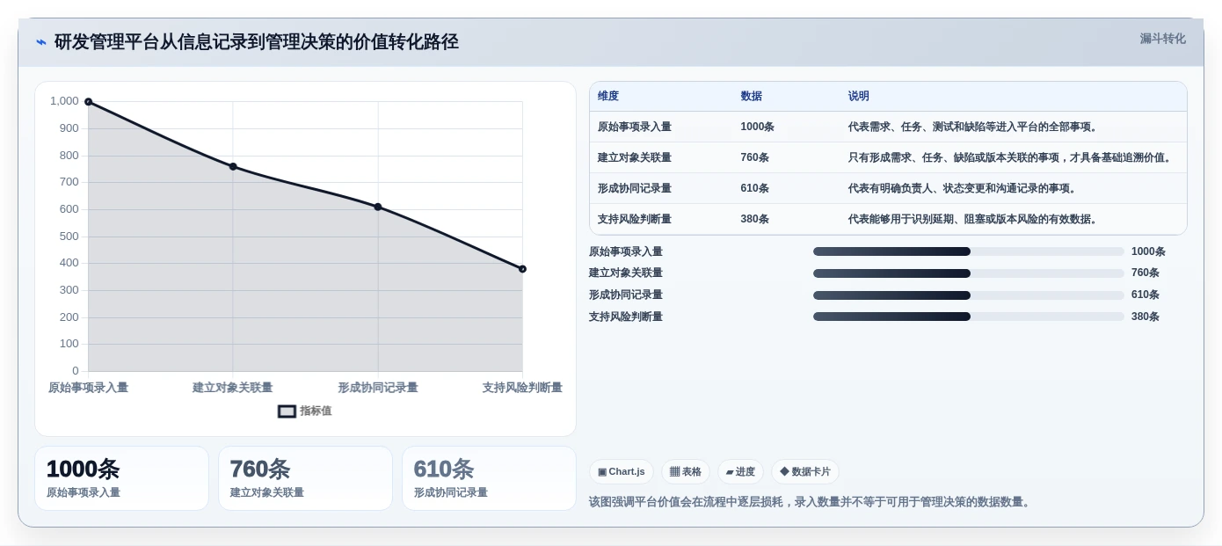1222x546 pixels.
Task: Select table cell 形成协同记录量
Action: [x=635, y=188]
